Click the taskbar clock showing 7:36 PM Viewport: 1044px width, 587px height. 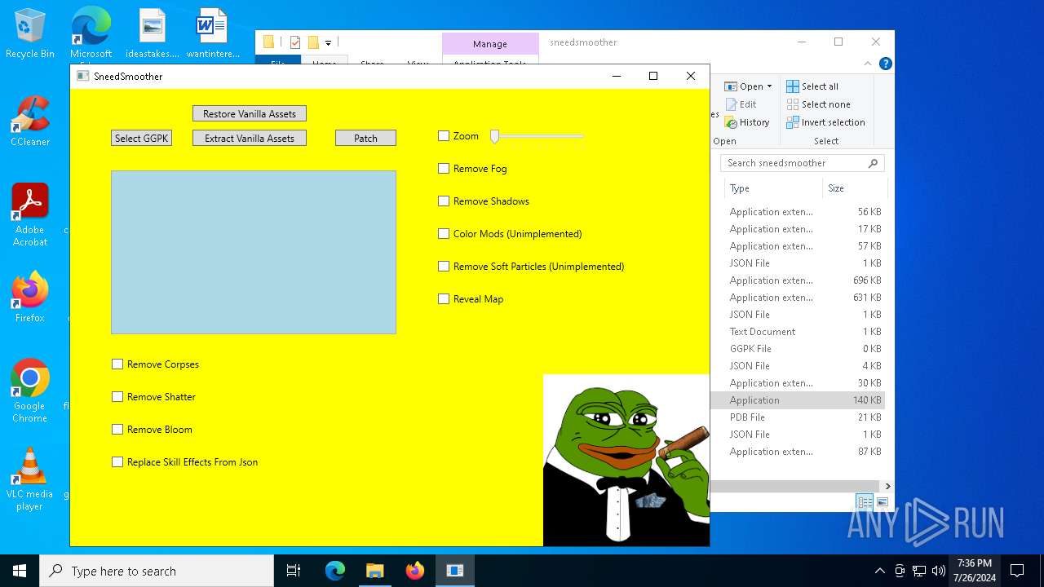(974, 571)
